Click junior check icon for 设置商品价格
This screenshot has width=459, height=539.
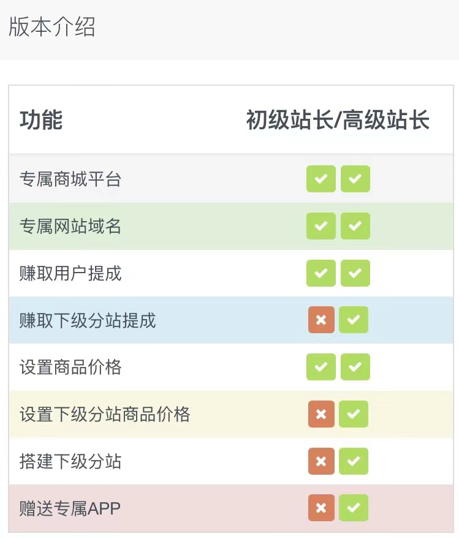[321, 367]
